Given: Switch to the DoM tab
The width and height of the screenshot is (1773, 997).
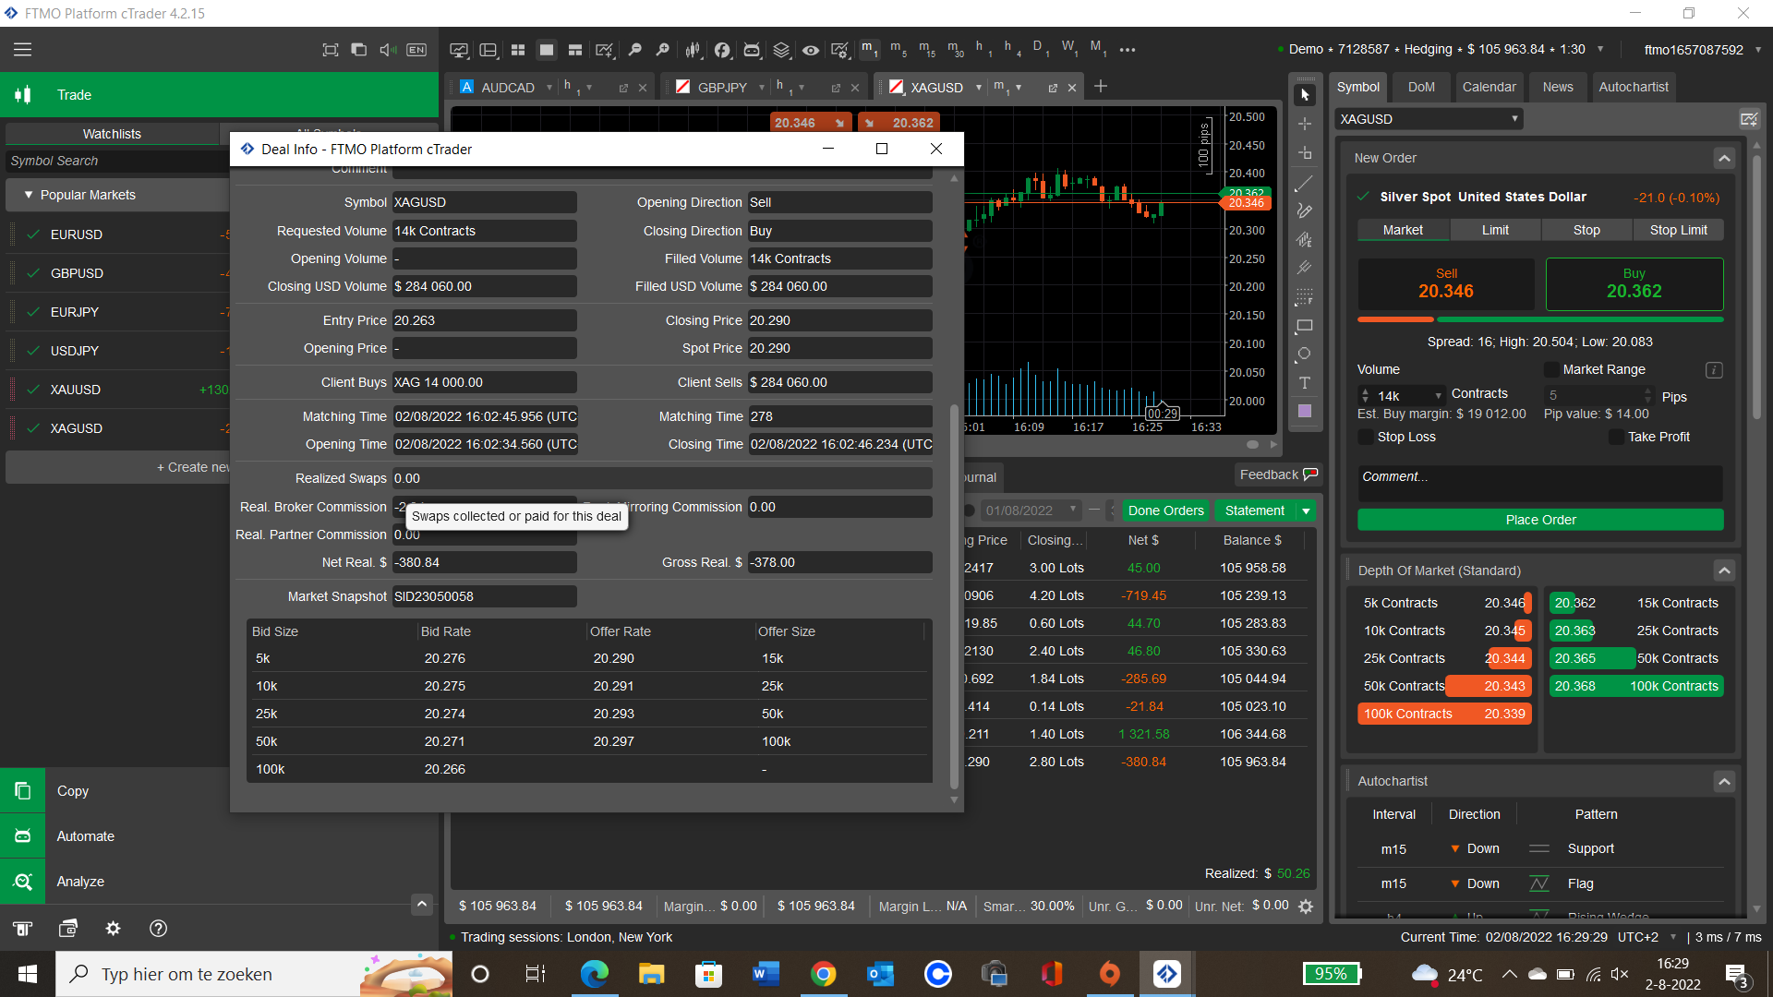Looking at the screenshot, I should 1421,87.
